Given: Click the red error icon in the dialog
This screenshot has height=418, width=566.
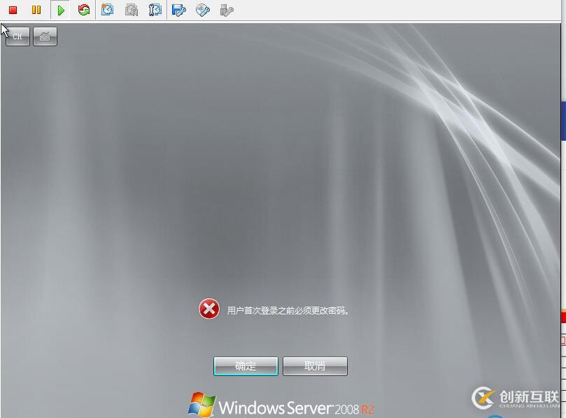Looking at the screenshot, I should [x=208, y=308].
